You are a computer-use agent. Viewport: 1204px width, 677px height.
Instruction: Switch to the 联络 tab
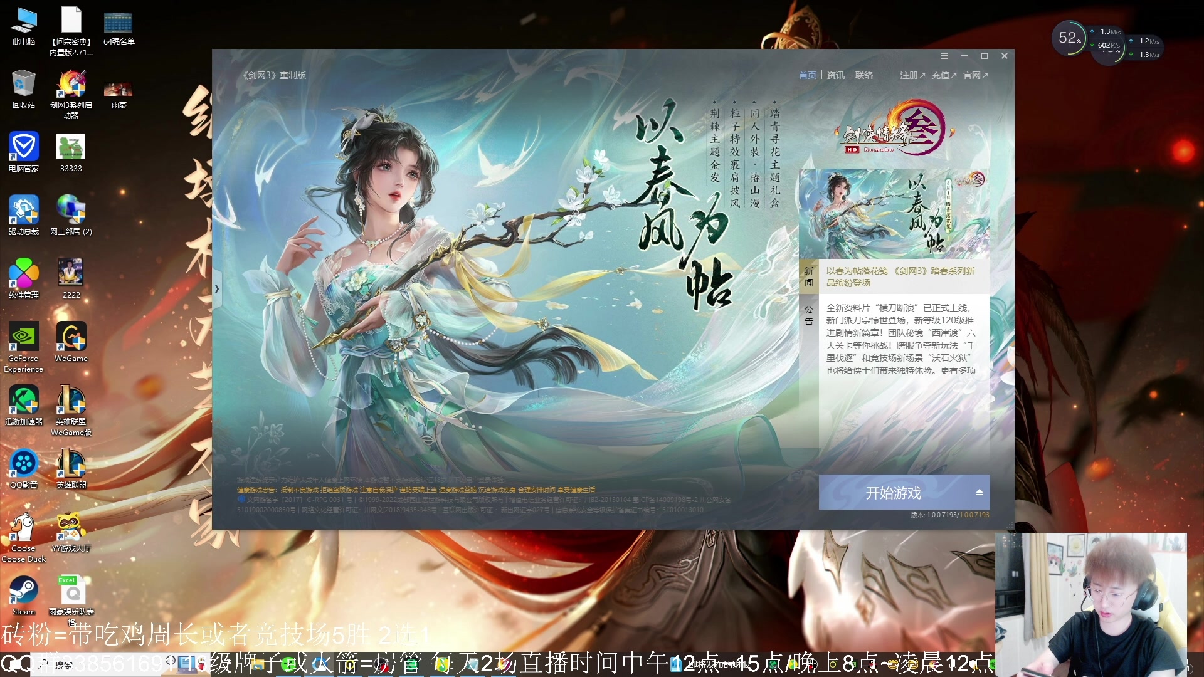tap(863, 75)
